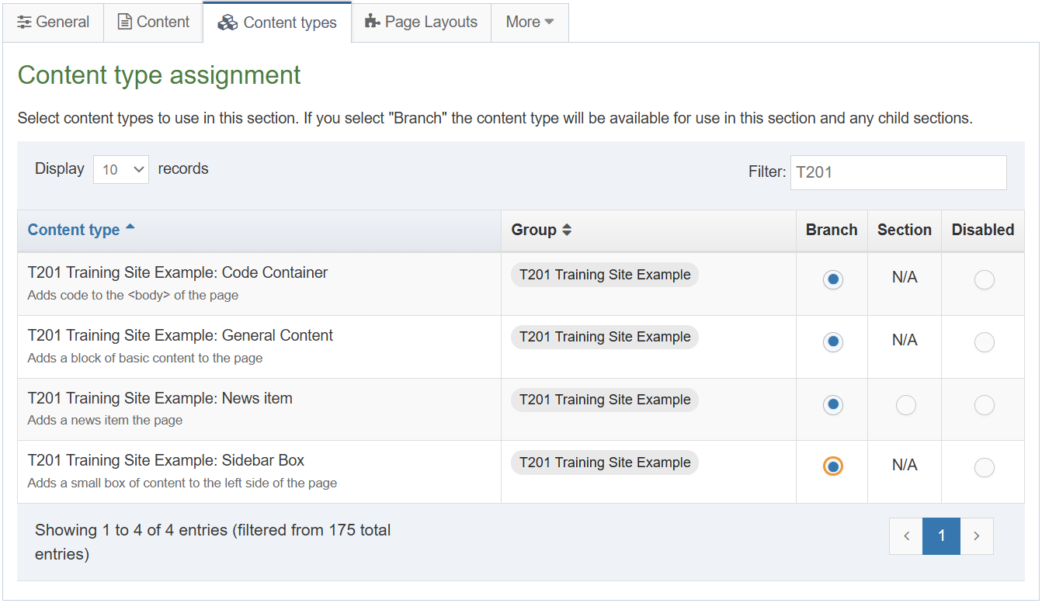Mark the News item content type as Disabled
The width and height of the screenshot is (1042, 603).
point(984,404)
